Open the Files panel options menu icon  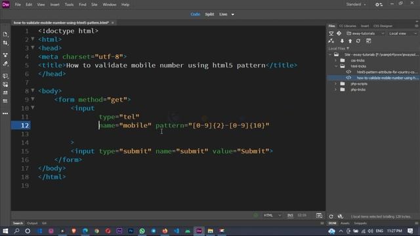(416, 26)
